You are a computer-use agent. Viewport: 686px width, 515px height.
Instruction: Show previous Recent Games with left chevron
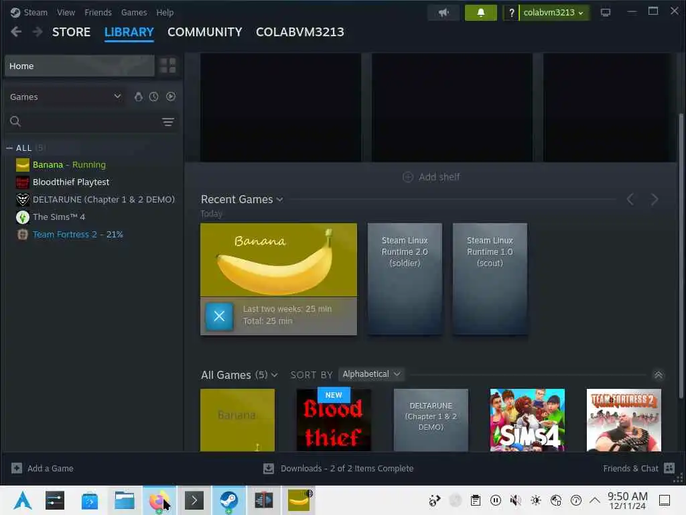pos(630,200)
